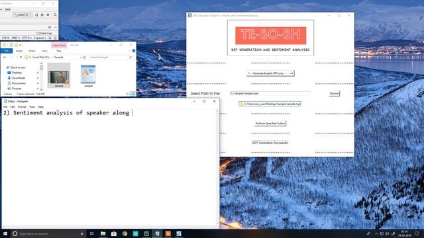Click the volume icon in system tray
Image resolution: width=424 pixels, height=238 pixels.
coord(387,233)
